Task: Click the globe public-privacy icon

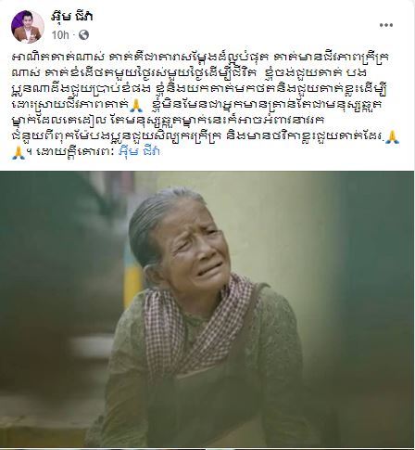Action: (83, 35)
